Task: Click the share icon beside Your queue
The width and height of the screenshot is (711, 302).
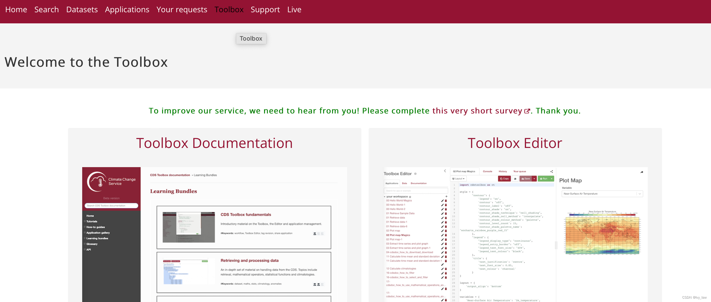Action: (x=551, y=172)
